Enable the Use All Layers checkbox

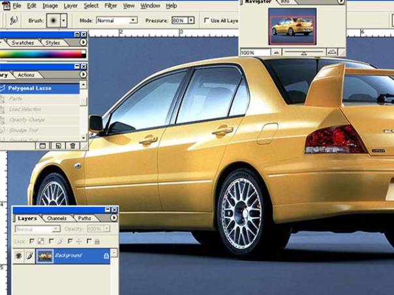click(207, 20)
